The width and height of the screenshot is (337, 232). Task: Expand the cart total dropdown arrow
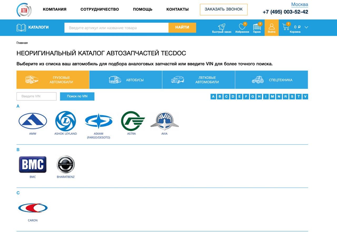point(306,27)
